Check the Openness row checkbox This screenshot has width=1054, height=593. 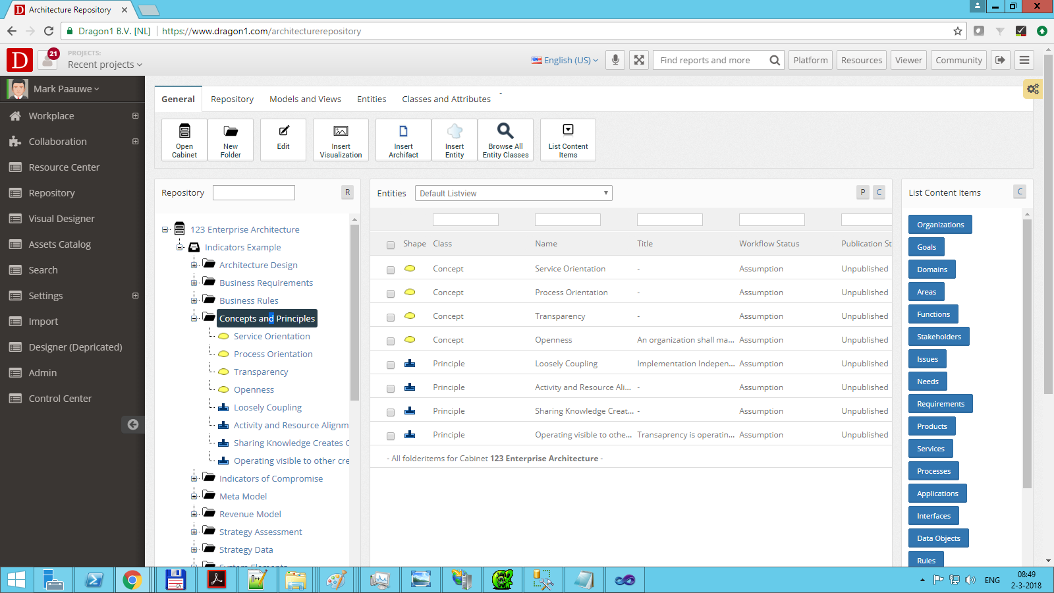tap(391, 341)
